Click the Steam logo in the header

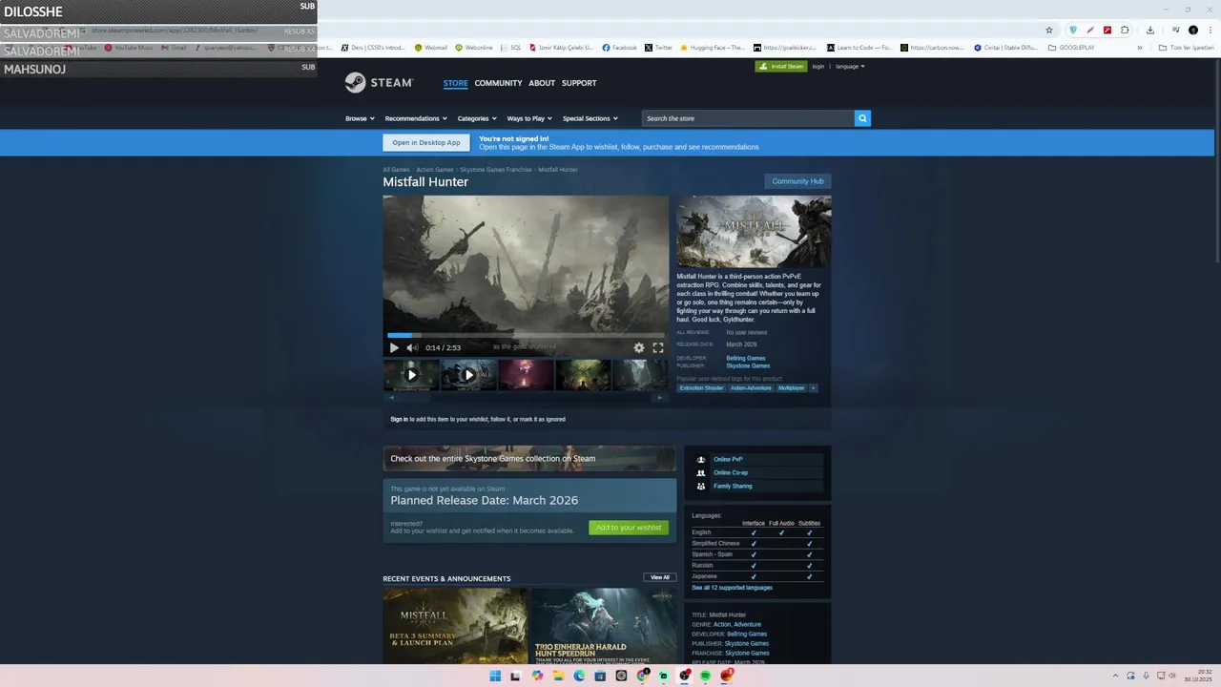[379, 83]
